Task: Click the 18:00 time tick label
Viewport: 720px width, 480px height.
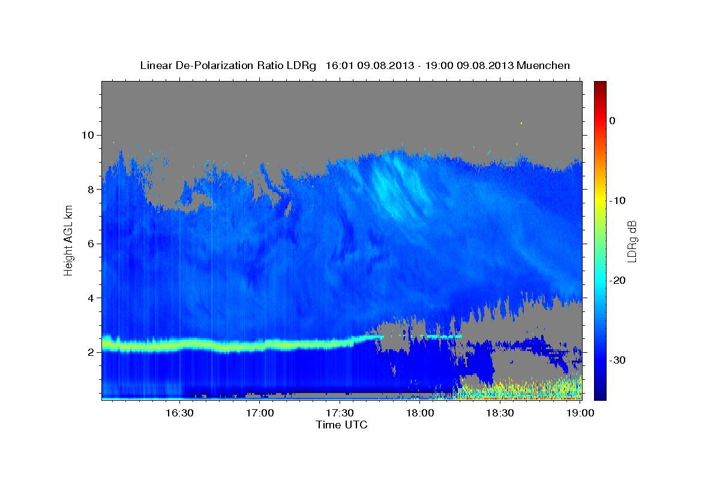Action: [x=419, y=413]
